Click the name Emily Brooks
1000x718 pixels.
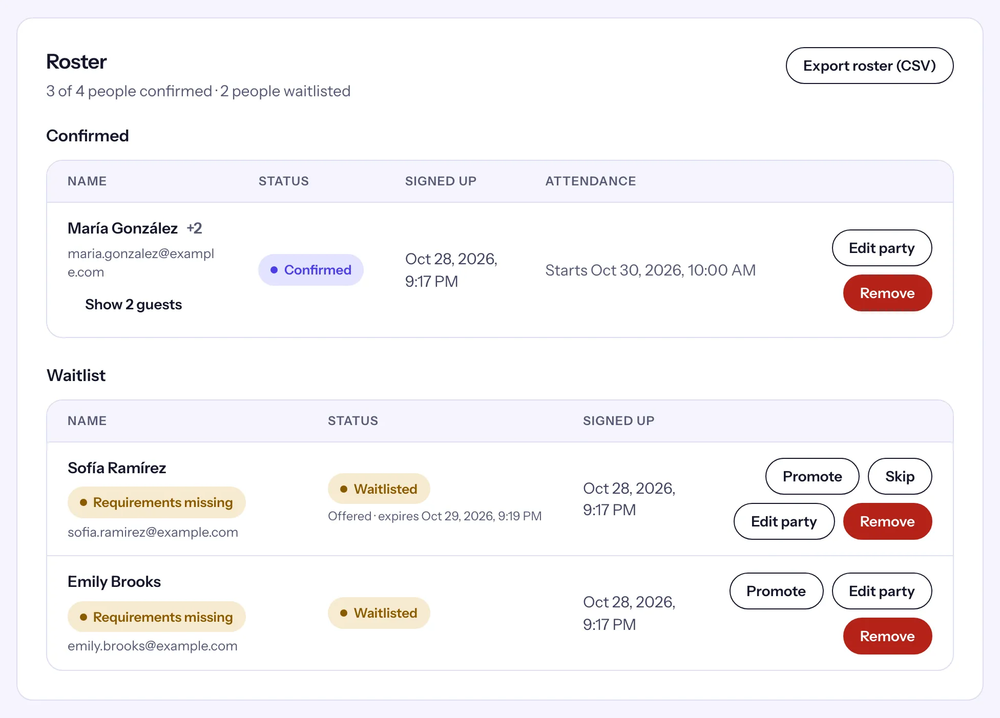click(x=114, y=581)
